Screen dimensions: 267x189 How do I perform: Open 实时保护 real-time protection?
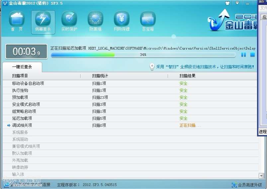click(x=69, y=21)
